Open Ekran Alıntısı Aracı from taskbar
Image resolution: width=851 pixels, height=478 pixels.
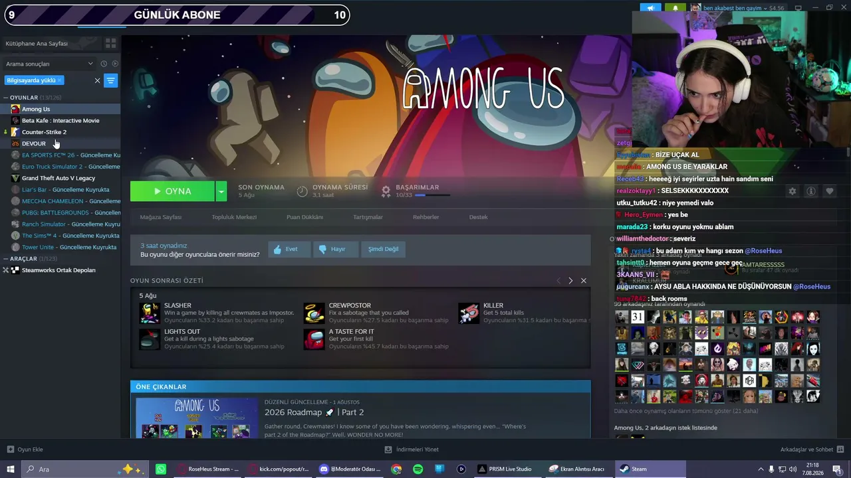[x=578, y=469]
